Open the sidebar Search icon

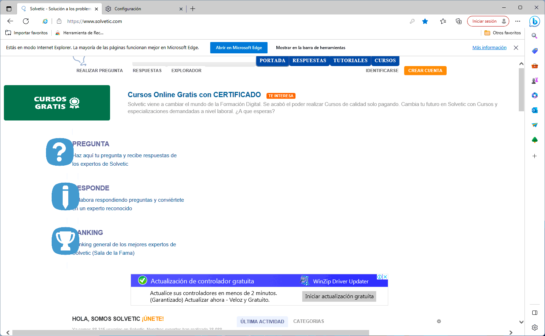pyautogui.click(x=535, y=36)
